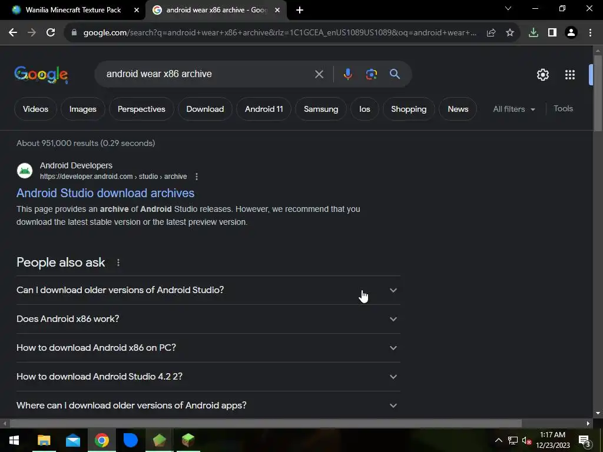Image resolution: width=603 pixels, height=452 pixels.
Task: Open the Android Developers result options dots
Action: coord(197,177)
